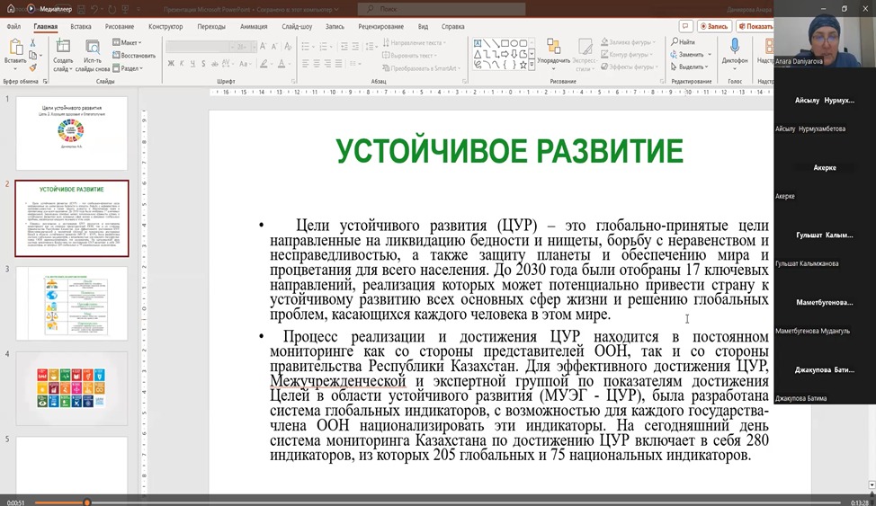Select the text box shape in gallery
The height and width of the screenshot is (506, 876).
478,43
